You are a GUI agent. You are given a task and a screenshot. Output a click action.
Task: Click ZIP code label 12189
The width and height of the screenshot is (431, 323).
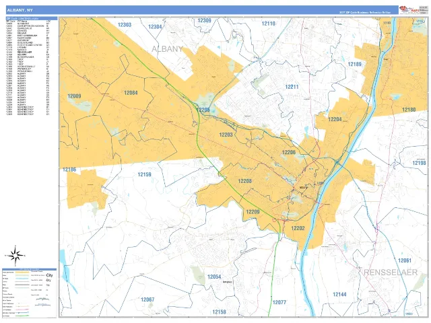pos(355,65)
